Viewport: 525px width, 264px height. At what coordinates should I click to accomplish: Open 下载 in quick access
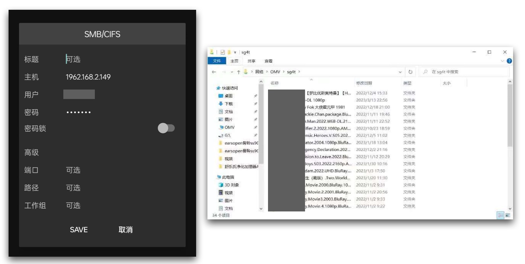coord(225,104)
